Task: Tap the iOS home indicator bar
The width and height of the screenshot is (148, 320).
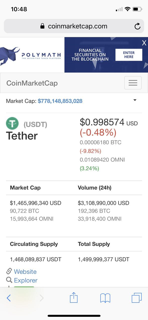Action: point(74,316)
